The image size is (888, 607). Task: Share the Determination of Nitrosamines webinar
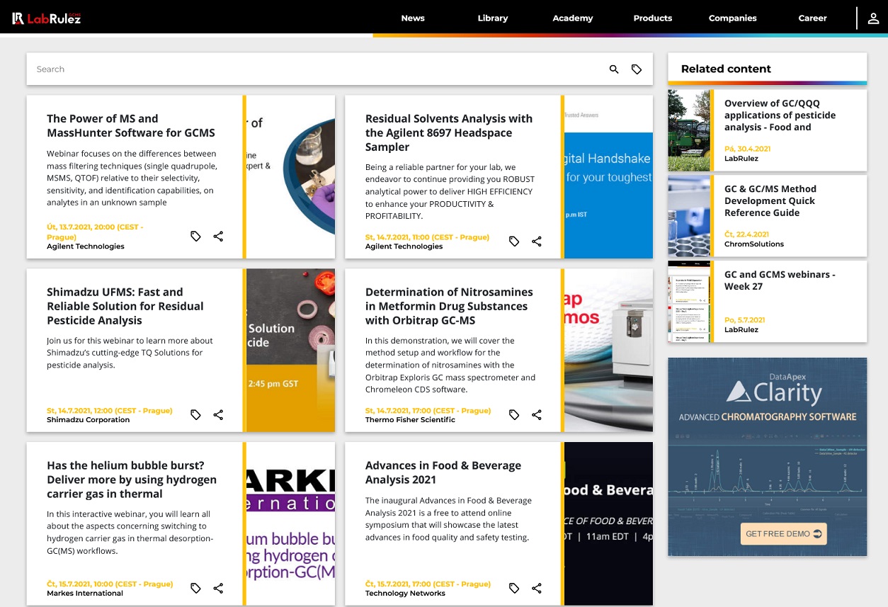click(x=537, y=415)
